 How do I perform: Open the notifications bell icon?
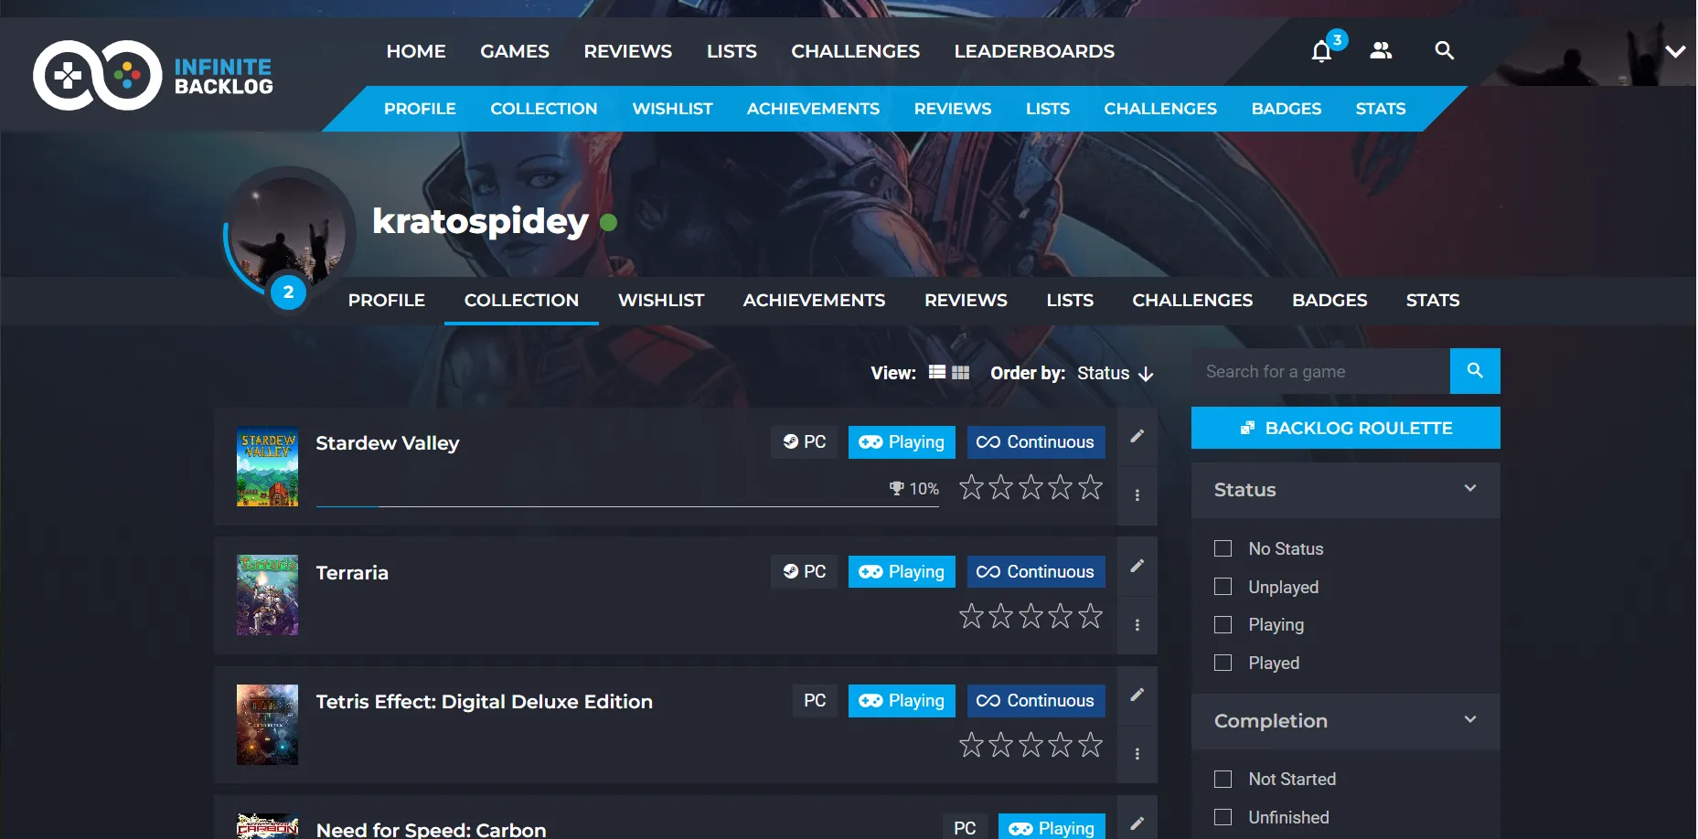(1321, 51)
